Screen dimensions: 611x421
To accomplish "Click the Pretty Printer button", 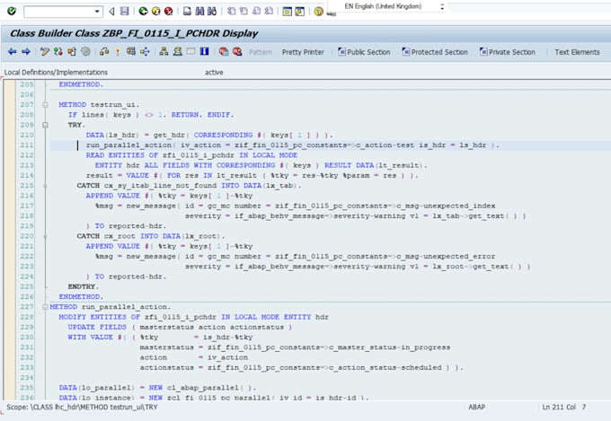I will click(x=303, y=52).
